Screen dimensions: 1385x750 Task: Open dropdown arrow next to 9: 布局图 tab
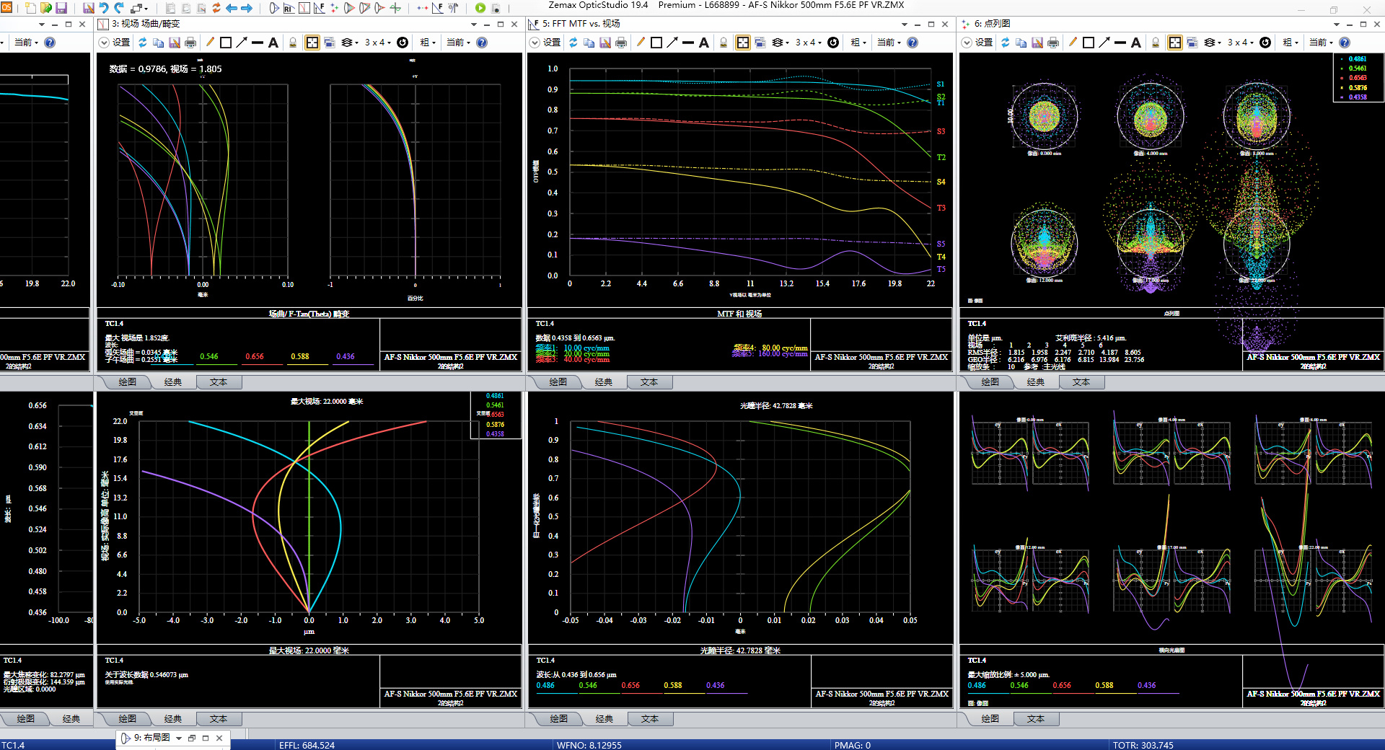click(x=179, y=738)
